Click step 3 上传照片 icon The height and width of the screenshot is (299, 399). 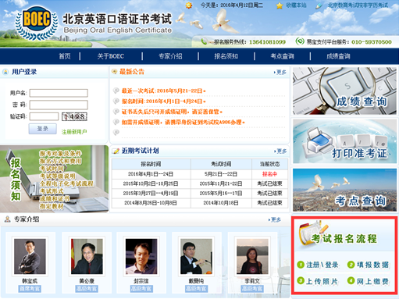[301, 280]
